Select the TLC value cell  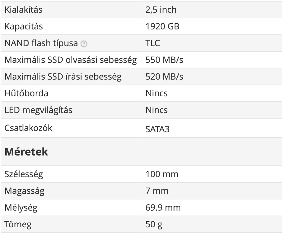(x=153, y=43)
